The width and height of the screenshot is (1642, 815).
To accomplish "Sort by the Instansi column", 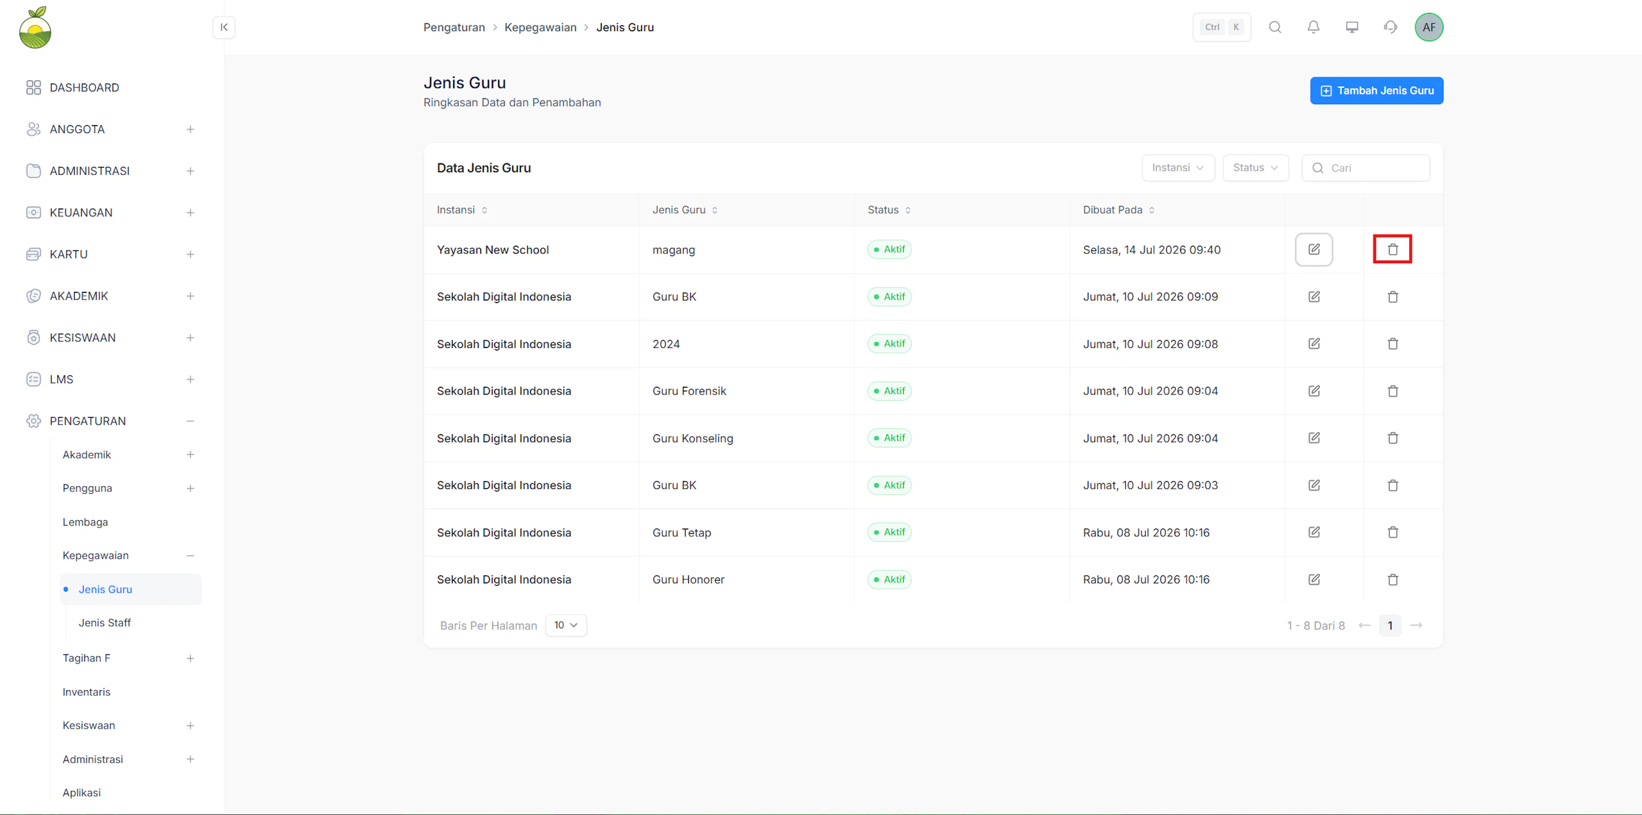I will (462, 210).
